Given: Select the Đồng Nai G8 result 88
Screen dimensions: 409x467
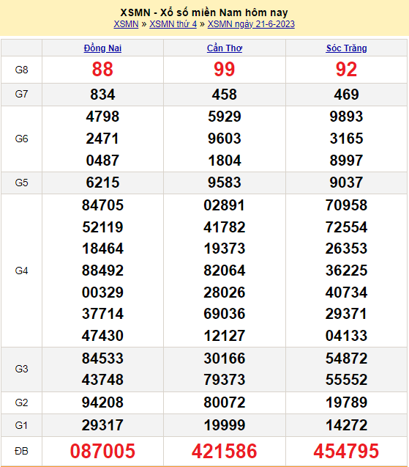Looking at the screenshot, I should (102, 70).
